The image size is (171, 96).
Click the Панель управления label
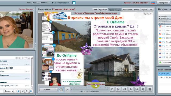click(96, 84)
